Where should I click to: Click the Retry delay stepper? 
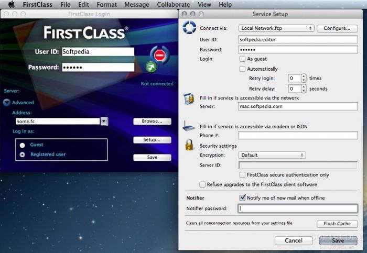pyautogui.click(x=304, y=89)
